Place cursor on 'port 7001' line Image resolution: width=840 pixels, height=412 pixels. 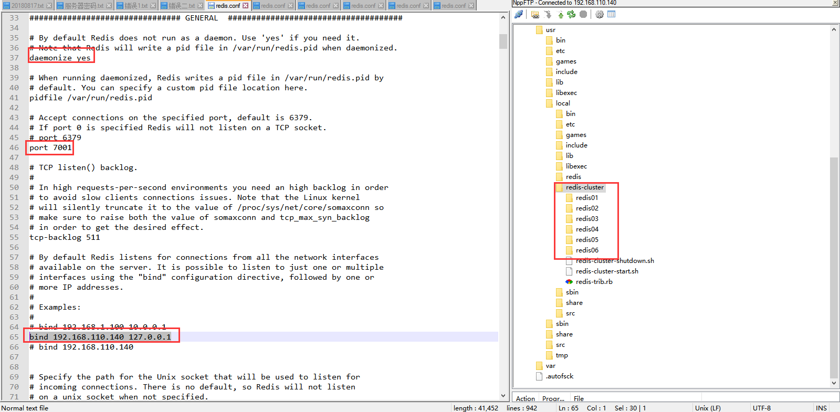point(50,147)
